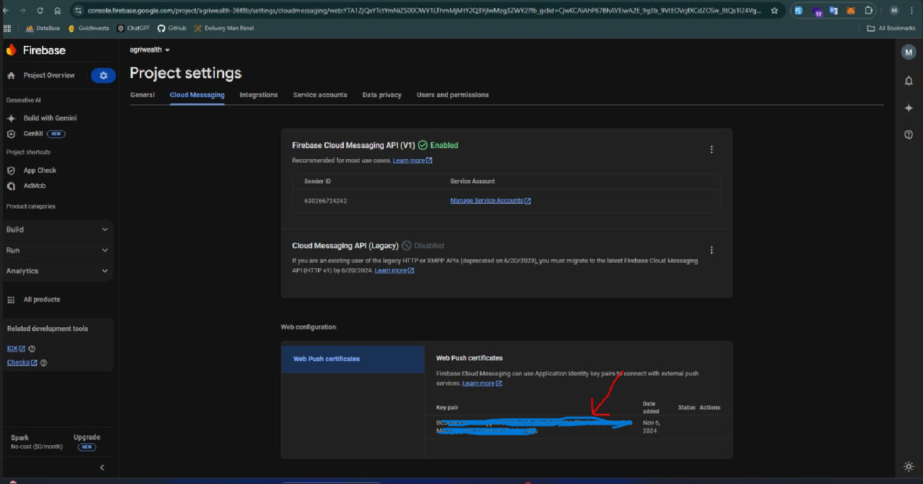Open the All Bookmarks folder
This screenshot has width=923, height=484.
pyautogui.click(x=891, y=28)
